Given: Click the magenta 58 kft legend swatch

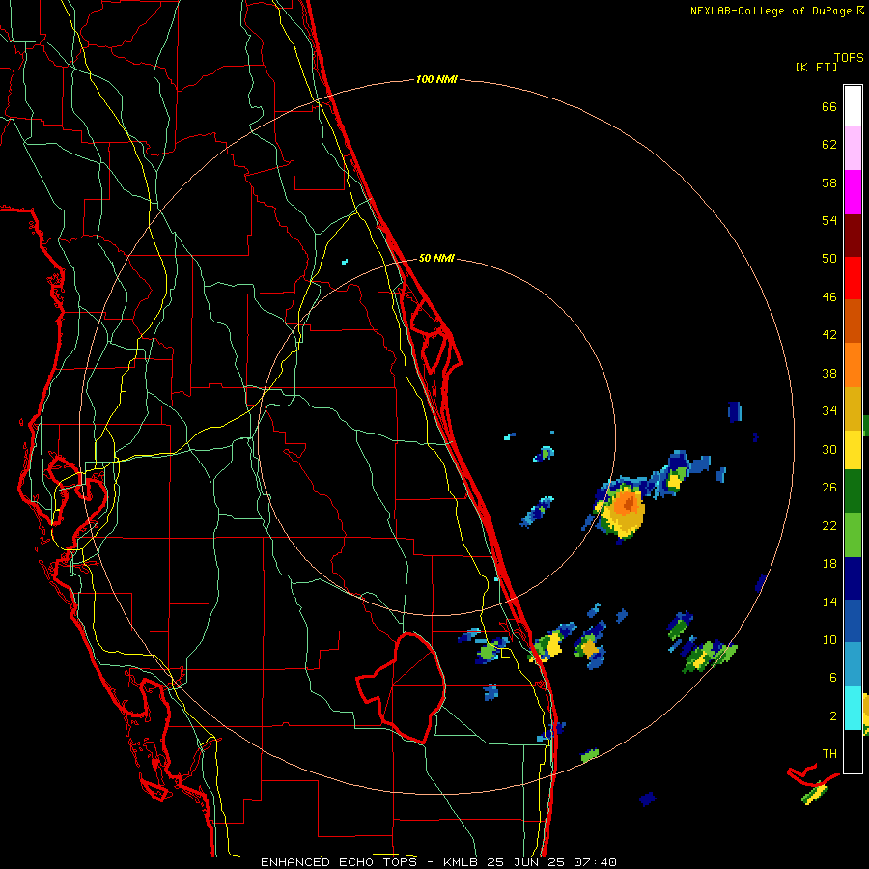Looking at the screenshot, I should 853,192.
